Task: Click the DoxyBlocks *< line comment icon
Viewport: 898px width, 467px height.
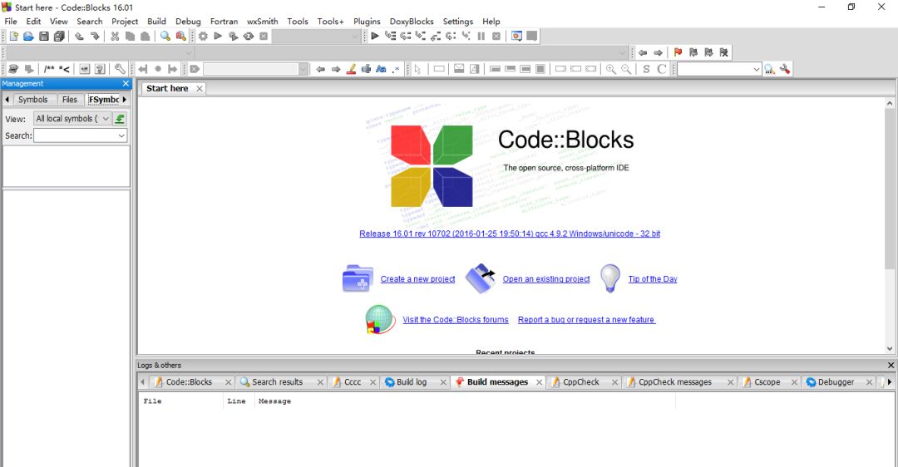Action: coord(64,69)
